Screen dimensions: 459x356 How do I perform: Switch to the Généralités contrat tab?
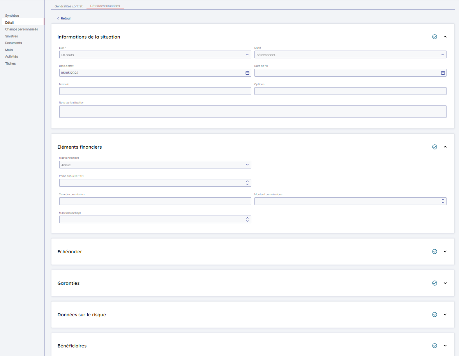69,6
